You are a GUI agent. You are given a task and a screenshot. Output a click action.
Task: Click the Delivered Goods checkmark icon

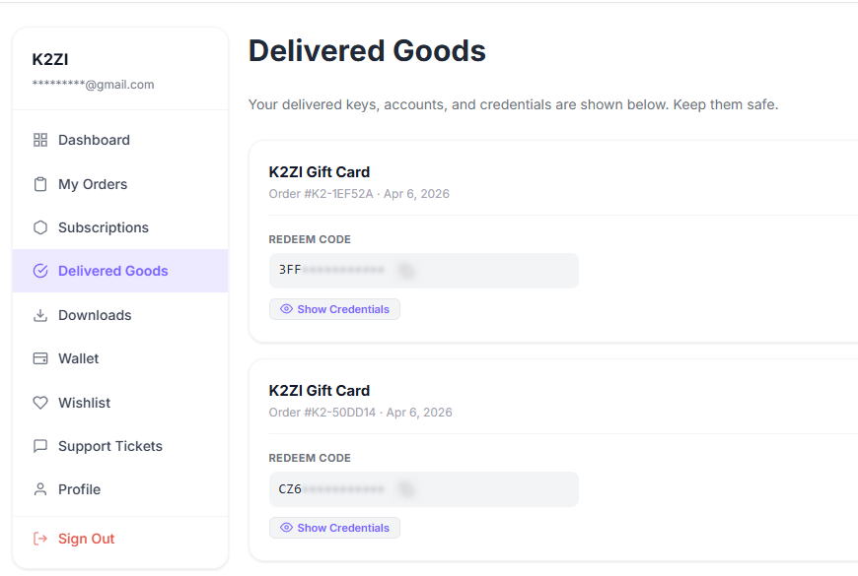coord(40,271)
